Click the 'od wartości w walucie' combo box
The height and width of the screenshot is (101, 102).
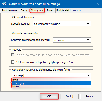point(62,24)
